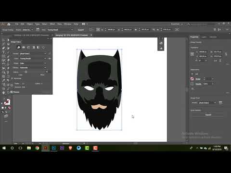
Task: Click the Low Color preset icon in Image Trace
Action: tap(28, 48)
